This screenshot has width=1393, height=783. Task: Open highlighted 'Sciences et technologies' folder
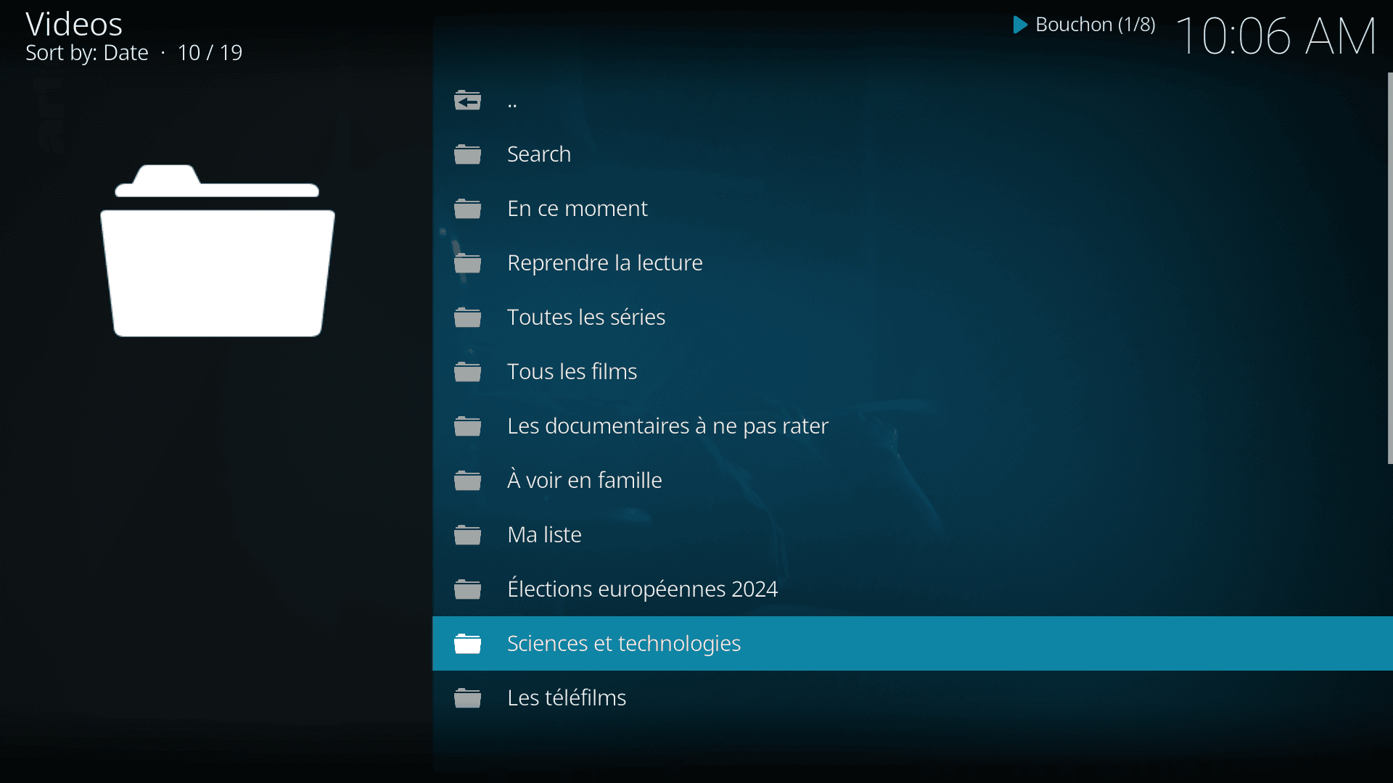click(x=913, y=644)
